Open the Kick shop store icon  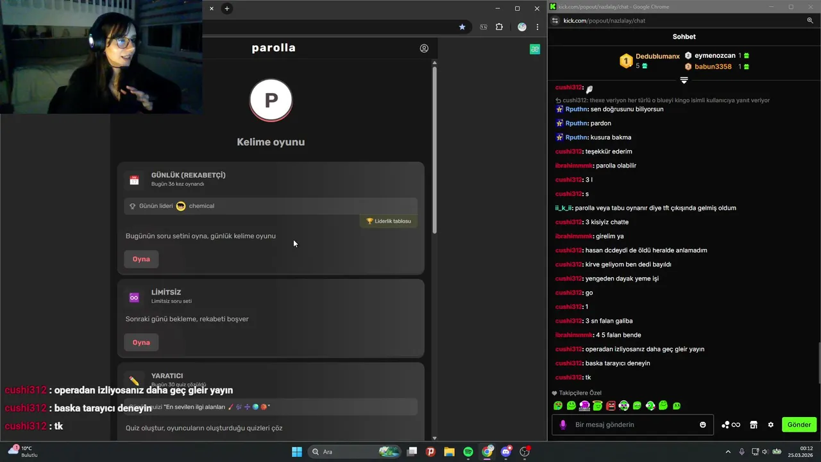pos(754,425)
